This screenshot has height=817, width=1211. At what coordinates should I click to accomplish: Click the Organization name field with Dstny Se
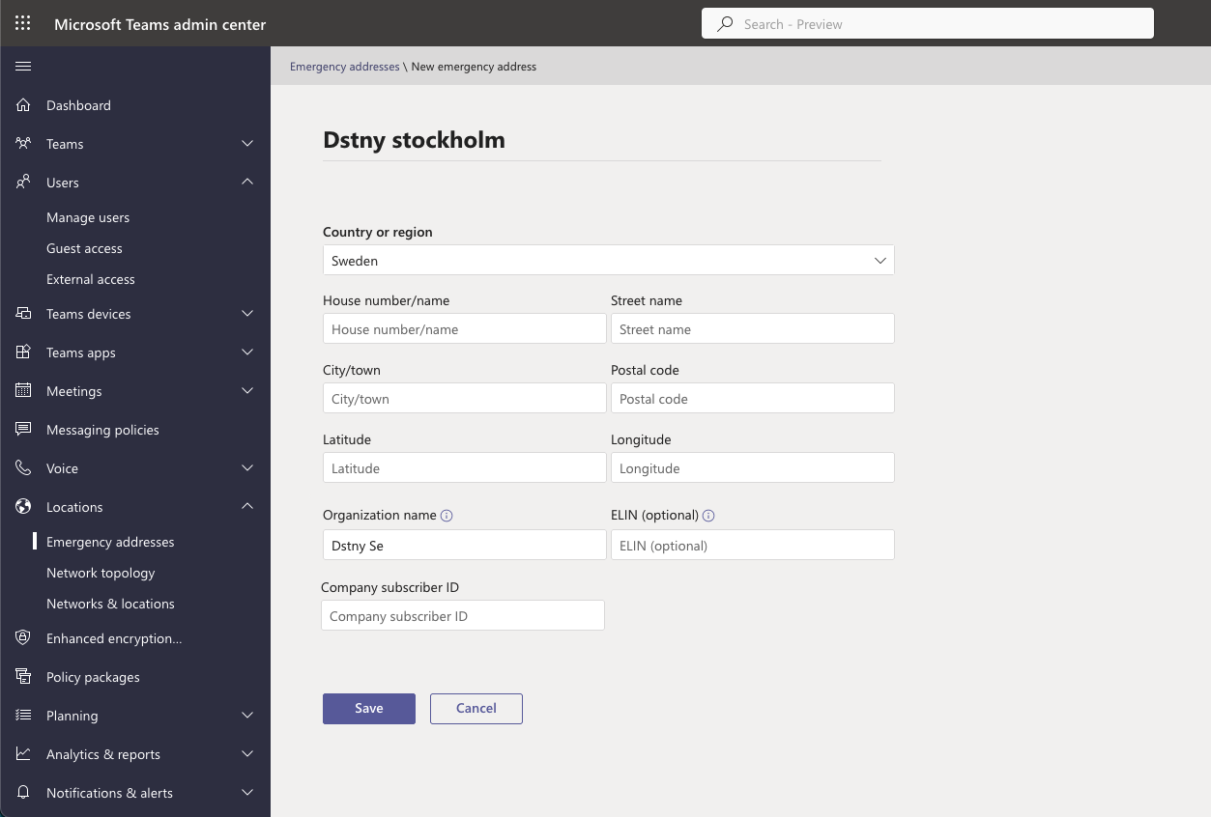[465, 546]
